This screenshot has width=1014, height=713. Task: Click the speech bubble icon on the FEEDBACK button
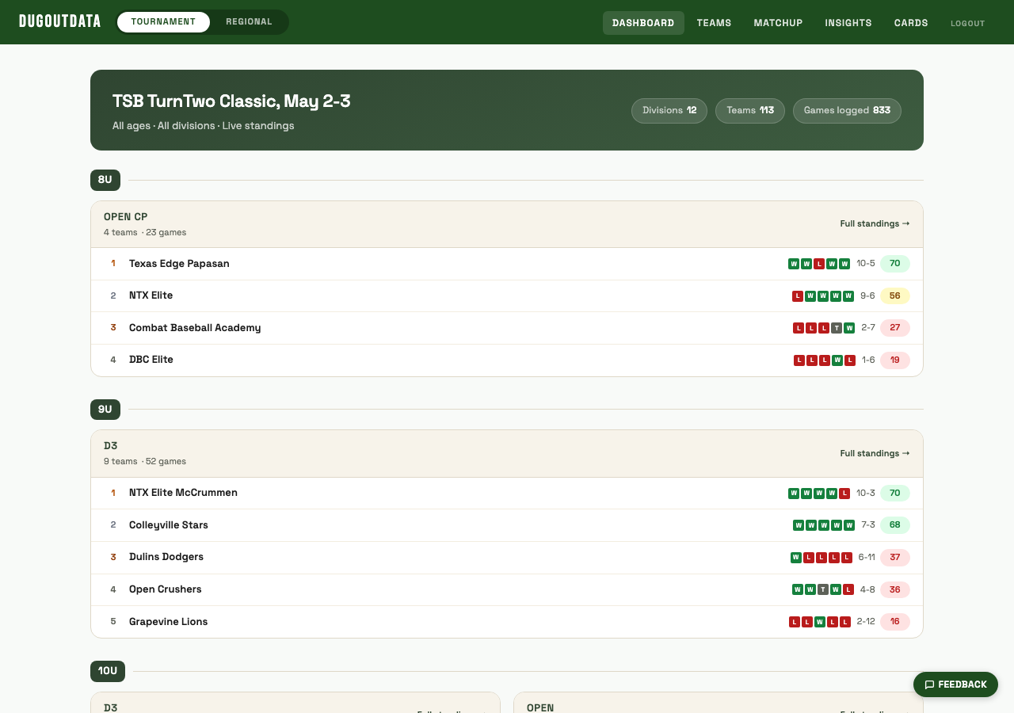pyautogui.click(x=930, y=684)
